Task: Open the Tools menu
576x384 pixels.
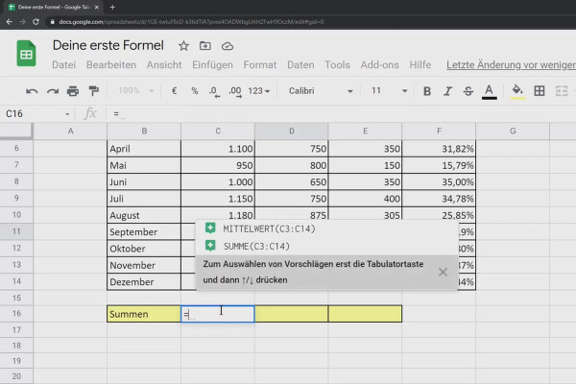Action: pos(337,64)
